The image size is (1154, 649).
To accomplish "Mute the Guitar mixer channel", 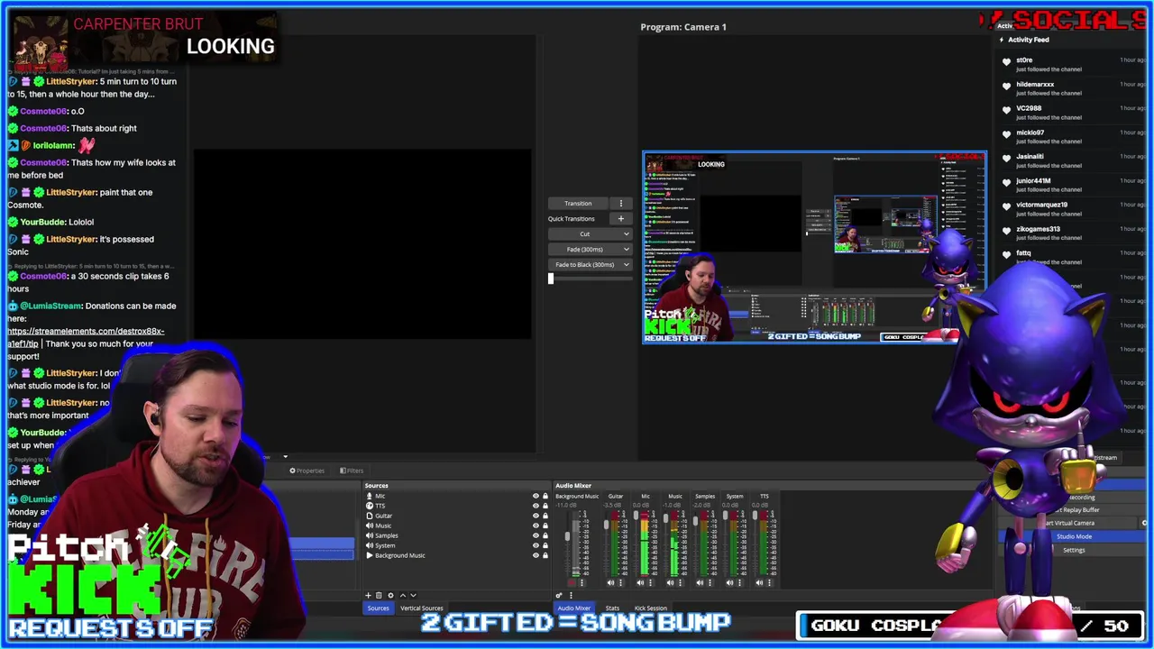I will [x=610, y=583].
